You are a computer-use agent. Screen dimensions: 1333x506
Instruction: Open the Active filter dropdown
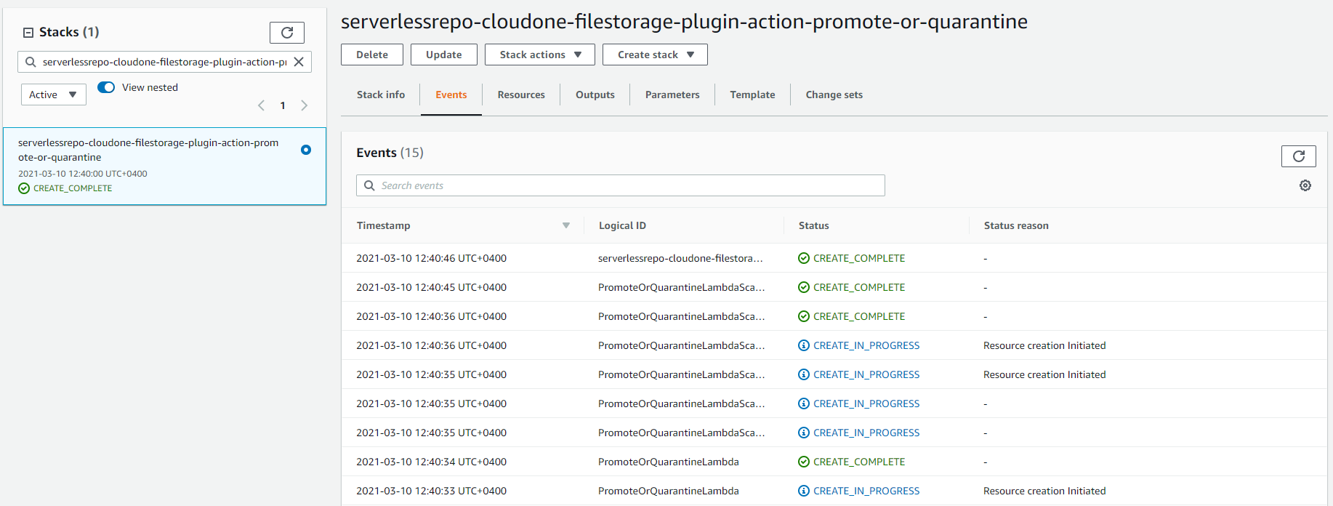pyautogui.click(x=54, y=95)
